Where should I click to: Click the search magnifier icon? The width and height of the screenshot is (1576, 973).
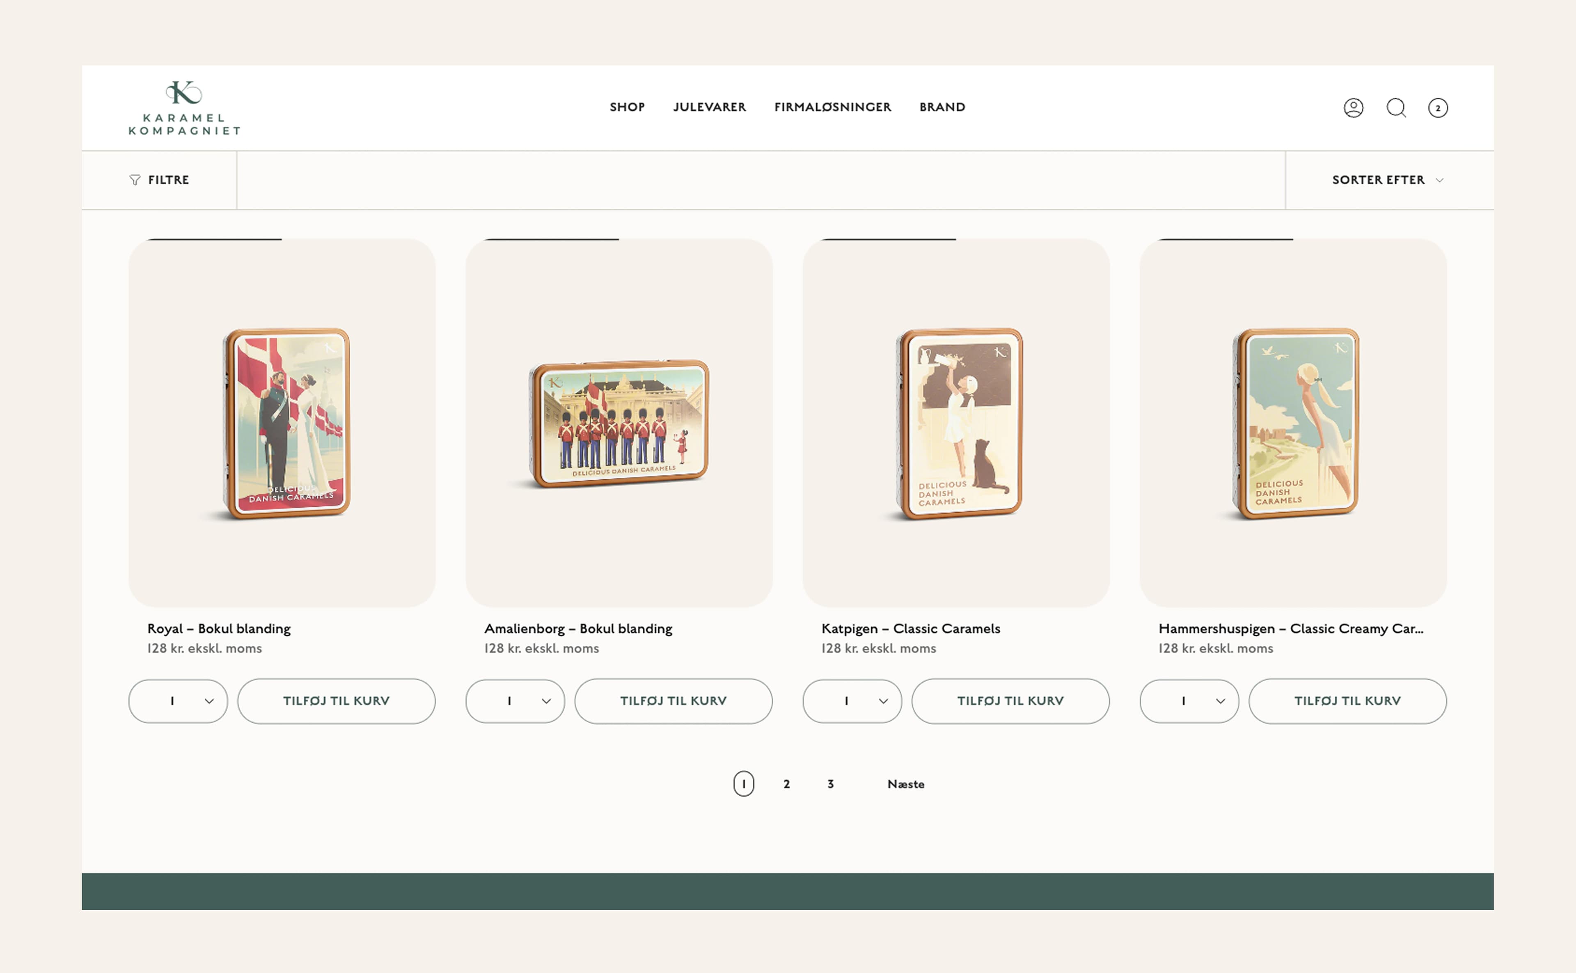(1396, 108)
